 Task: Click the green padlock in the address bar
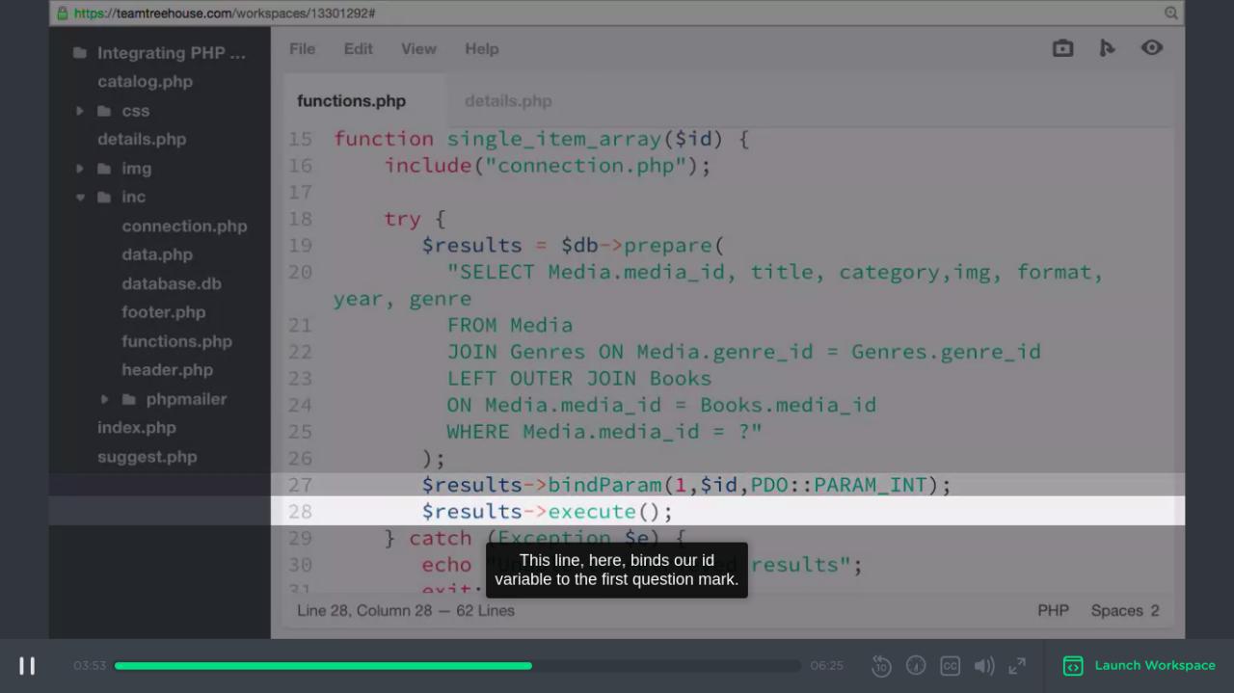pyautogui.click(x=63, y=13)
